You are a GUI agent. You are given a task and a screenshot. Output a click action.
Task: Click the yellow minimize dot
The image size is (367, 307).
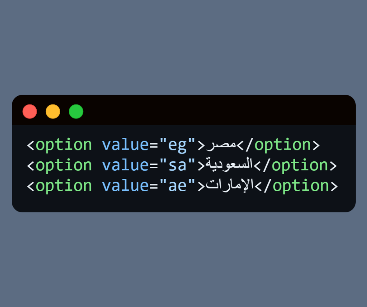[x=53, y=111]
